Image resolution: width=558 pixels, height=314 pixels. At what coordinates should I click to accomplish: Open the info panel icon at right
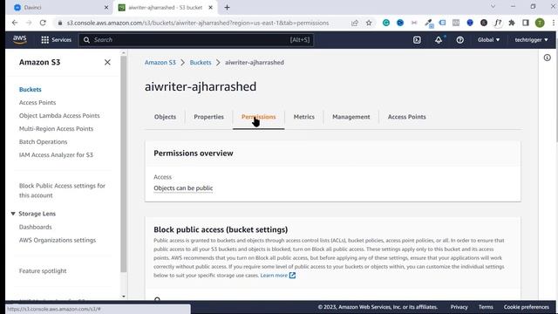click(x=547, y=58)
